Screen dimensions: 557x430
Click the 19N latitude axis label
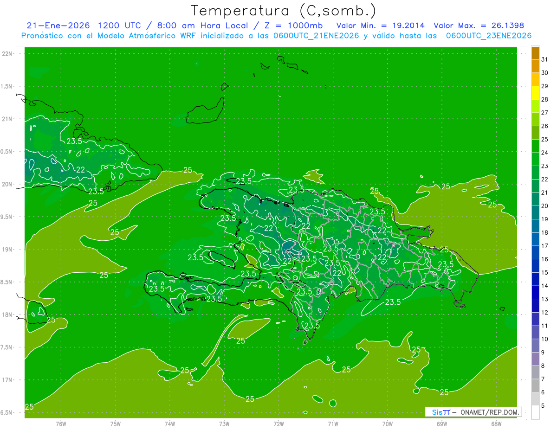pos(7,250)
